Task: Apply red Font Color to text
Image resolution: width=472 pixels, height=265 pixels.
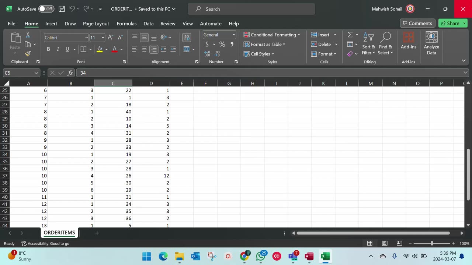Action: (115, 49)
